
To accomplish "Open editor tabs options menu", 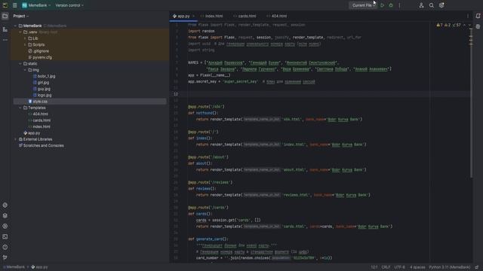I will click(x=468, y=16).
